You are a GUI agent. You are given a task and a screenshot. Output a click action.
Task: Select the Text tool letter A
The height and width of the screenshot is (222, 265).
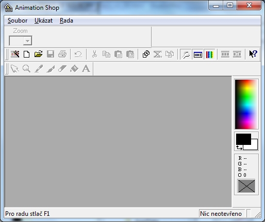coord(86,69)
